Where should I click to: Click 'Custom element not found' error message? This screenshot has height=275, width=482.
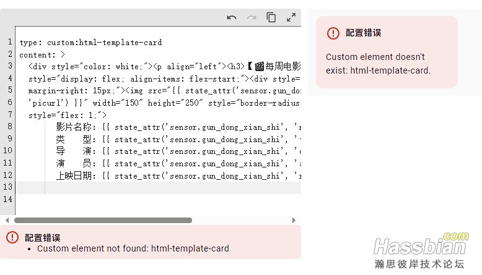[133, 248]
